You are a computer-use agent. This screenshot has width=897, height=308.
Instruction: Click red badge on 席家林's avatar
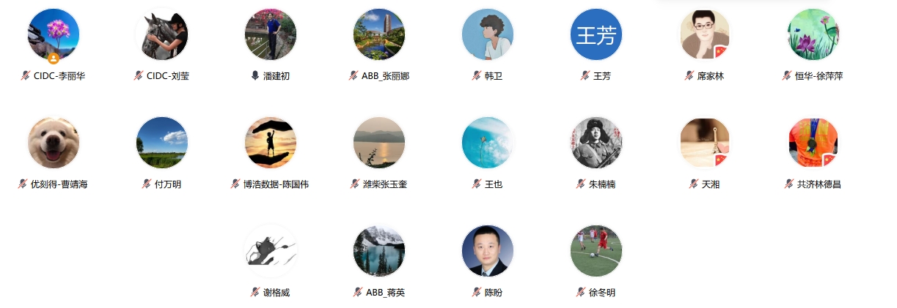[722, 53]
